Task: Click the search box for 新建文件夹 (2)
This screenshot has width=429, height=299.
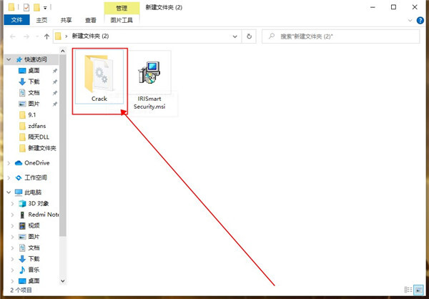Action: (x=340, y=36)
